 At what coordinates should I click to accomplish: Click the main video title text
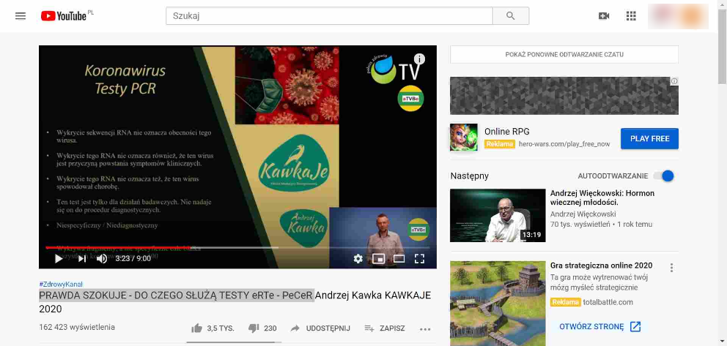[235, 301]
